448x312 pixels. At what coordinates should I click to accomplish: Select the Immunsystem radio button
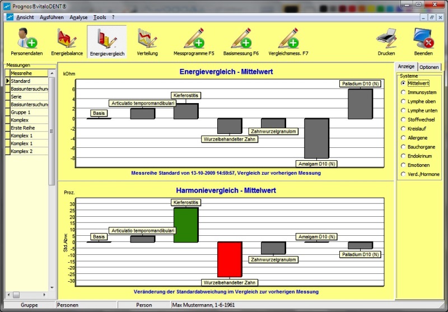[x=403, y=92]
